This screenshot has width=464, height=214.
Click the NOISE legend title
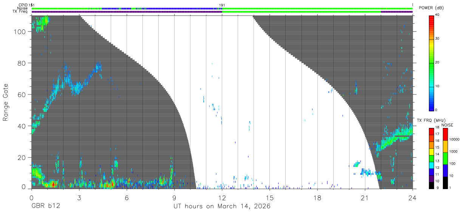coord(447,125)
